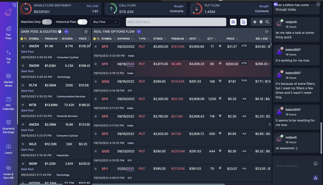Click the Call Flow green circular gauge
Viewport: 323px width, 185px height.
tap(111, 9)
